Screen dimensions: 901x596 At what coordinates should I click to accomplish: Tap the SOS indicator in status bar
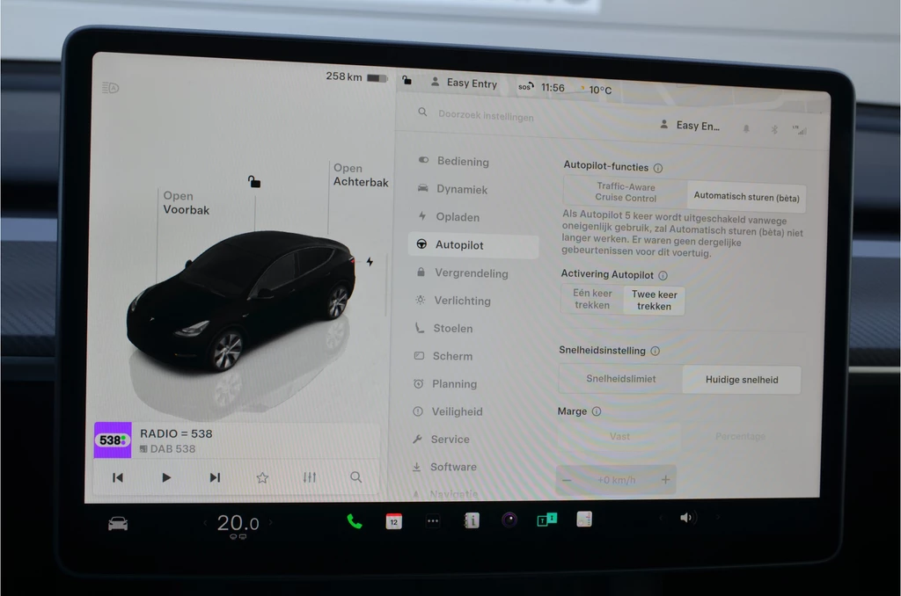tap(526, 87)
